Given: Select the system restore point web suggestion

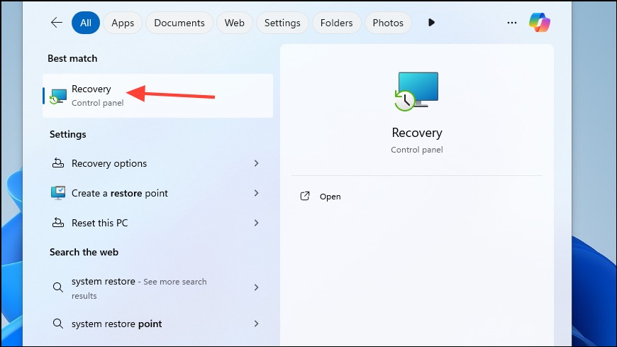Looking at the screenshot, I should click(157, 324).
